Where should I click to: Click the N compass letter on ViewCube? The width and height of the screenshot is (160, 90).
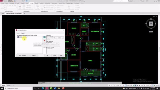(151, 19)
